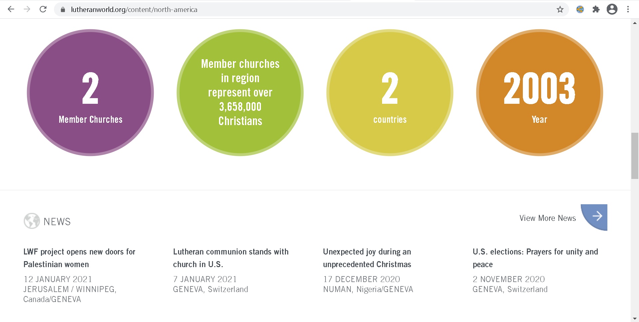
Task: Select the address bar URL
Action: click(134, 9)
